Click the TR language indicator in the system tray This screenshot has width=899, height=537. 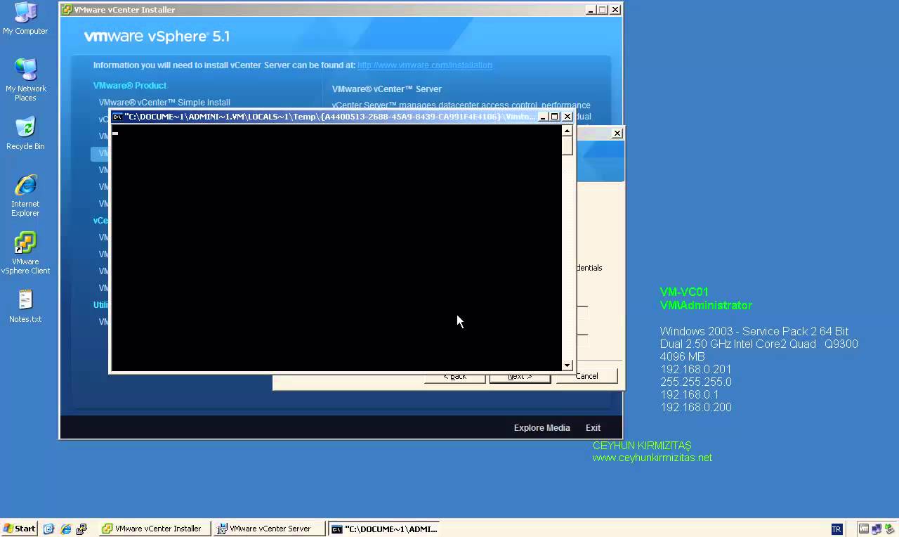836,529
